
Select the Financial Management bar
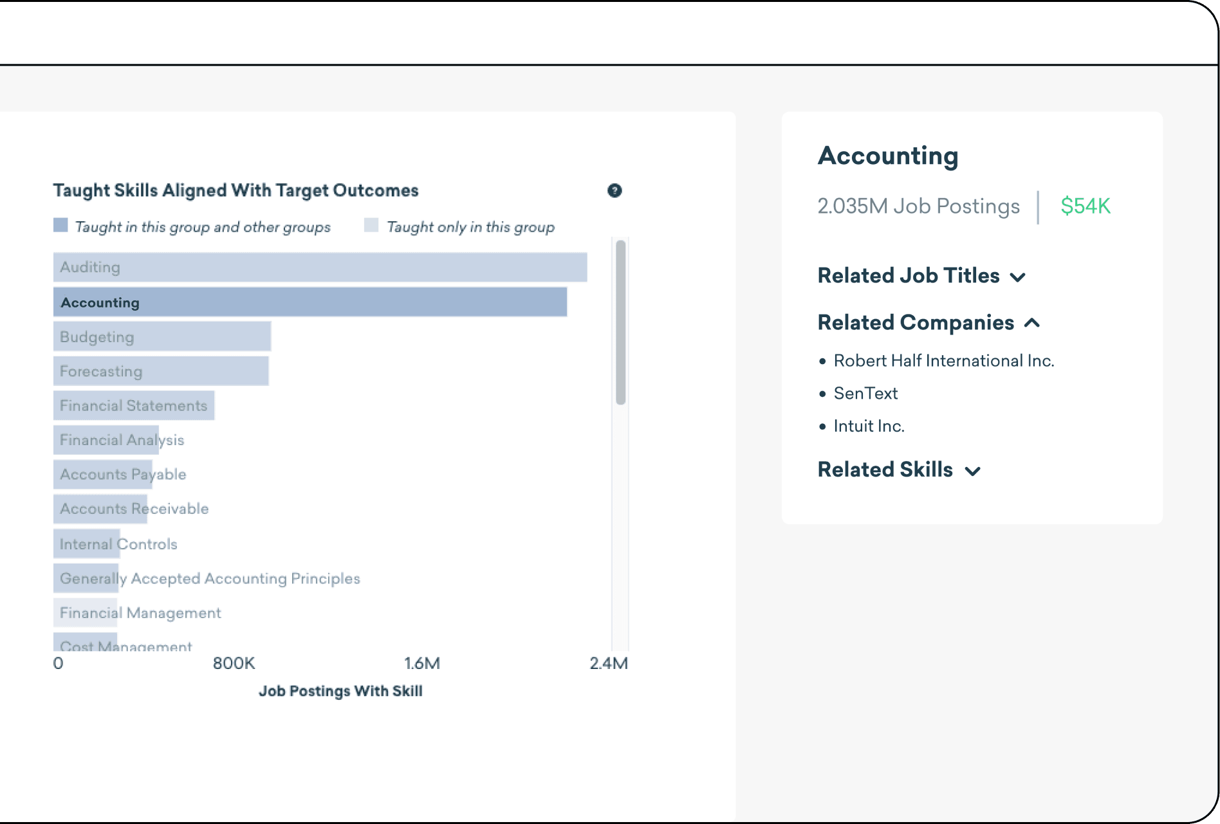pos(86,612)
